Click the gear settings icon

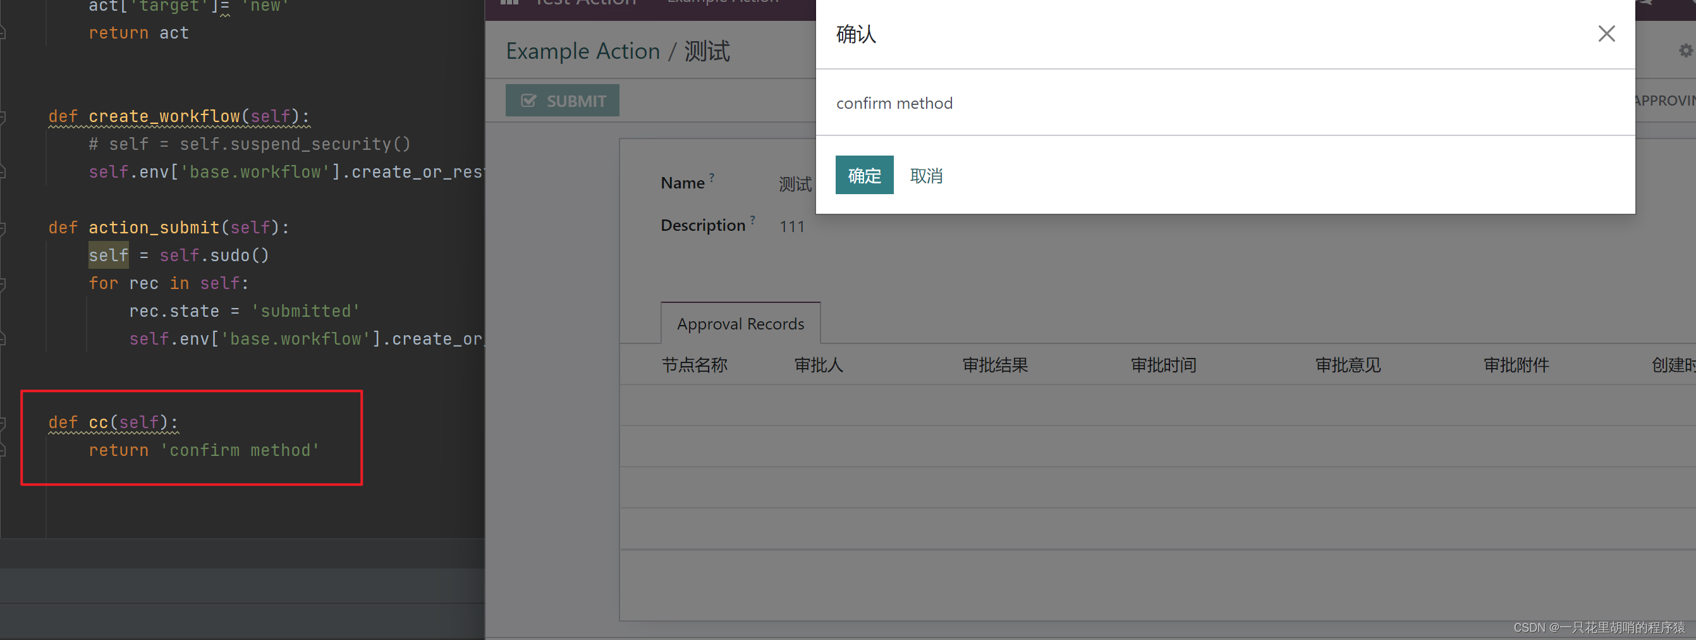(x=1685, y=51)
